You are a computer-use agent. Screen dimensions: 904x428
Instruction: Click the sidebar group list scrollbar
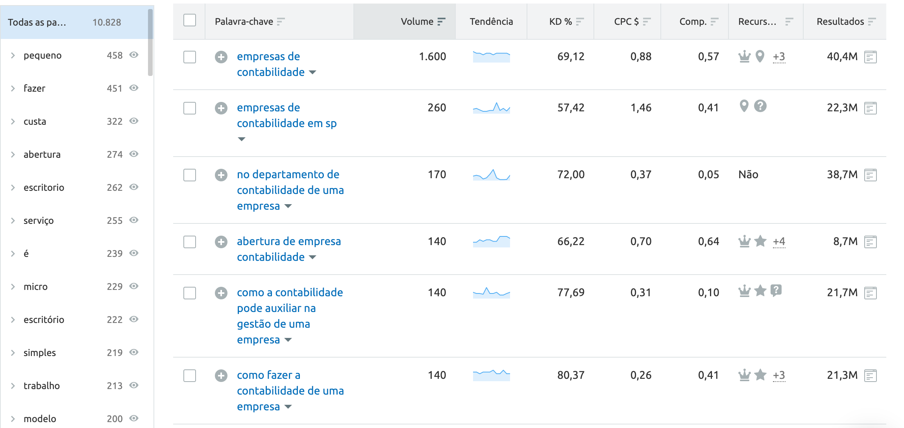tap(150, 42)
